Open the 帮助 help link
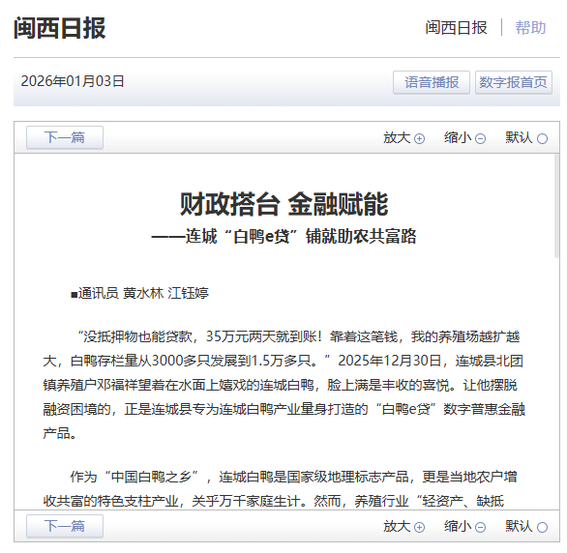Viewport: 567px width, 553px height. 530,28
